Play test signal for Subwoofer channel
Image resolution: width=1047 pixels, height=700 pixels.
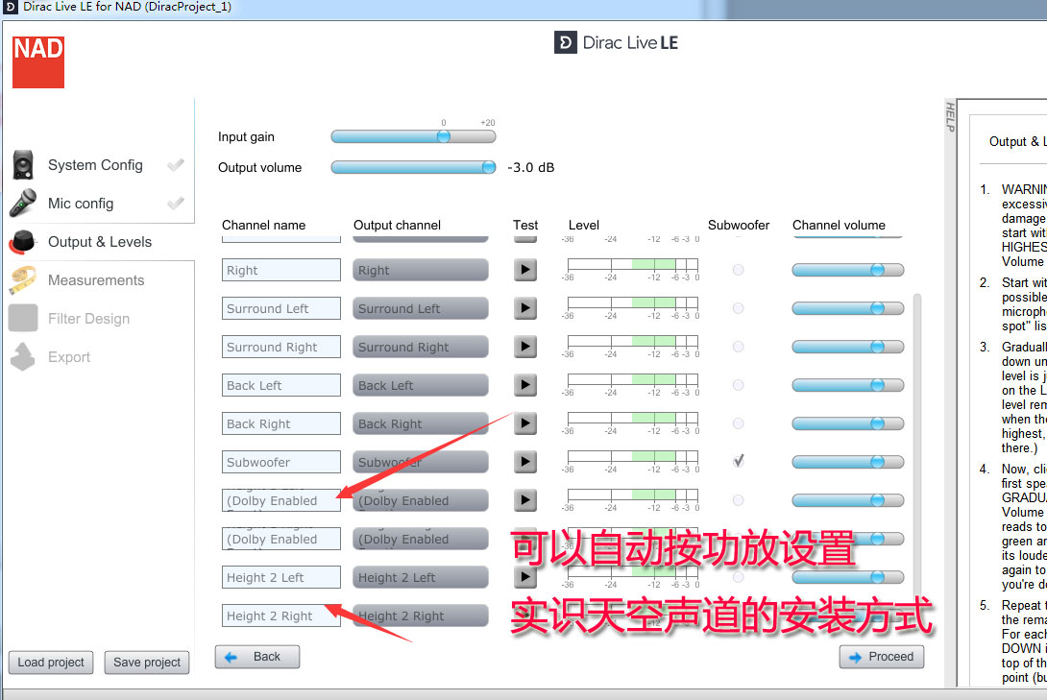coord(525,461)
